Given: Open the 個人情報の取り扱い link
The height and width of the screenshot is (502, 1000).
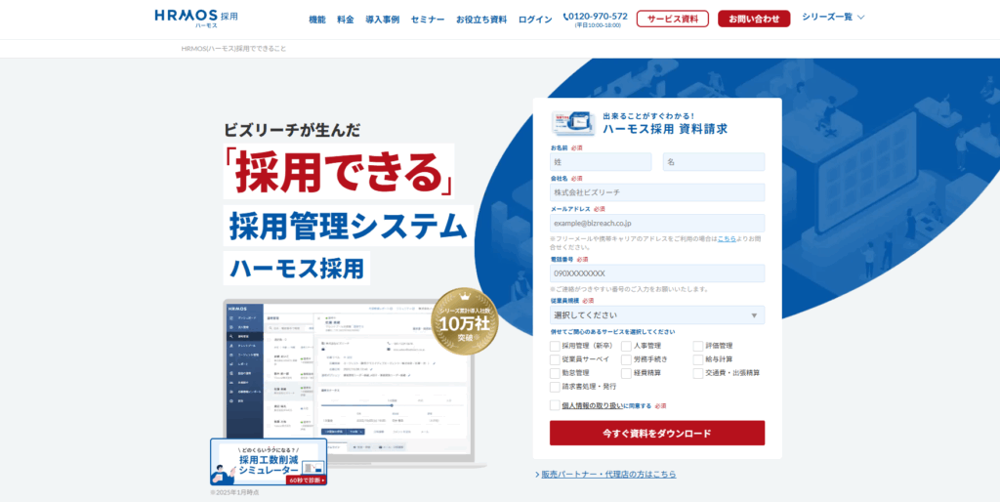Looking at the screenshot, I should 593,405.
